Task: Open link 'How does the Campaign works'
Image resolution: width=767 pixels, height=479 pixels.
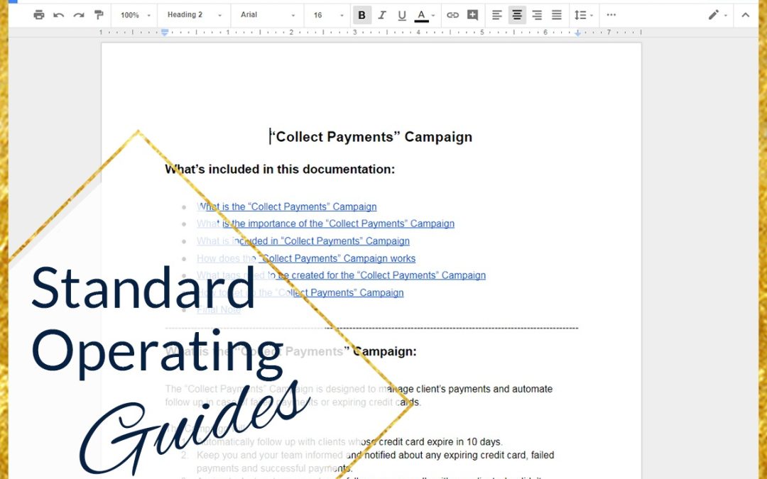Action: (306, 258)
